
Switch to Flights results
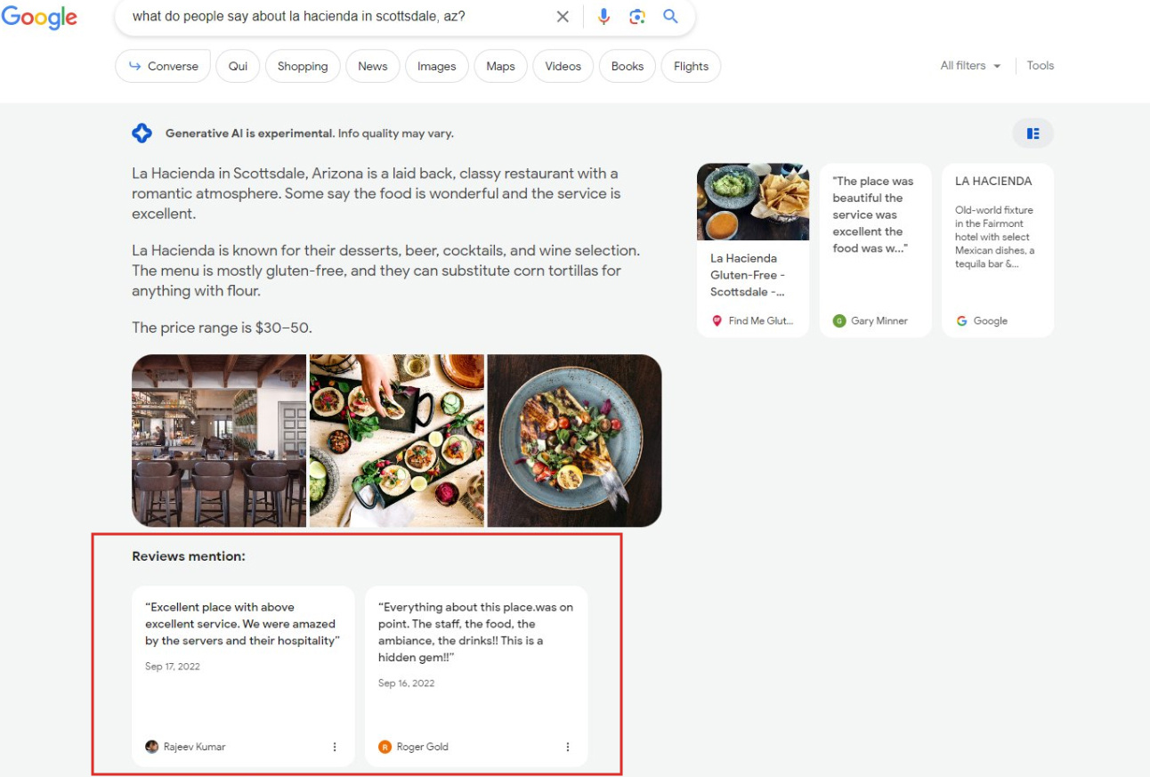(x=692, y=66)
